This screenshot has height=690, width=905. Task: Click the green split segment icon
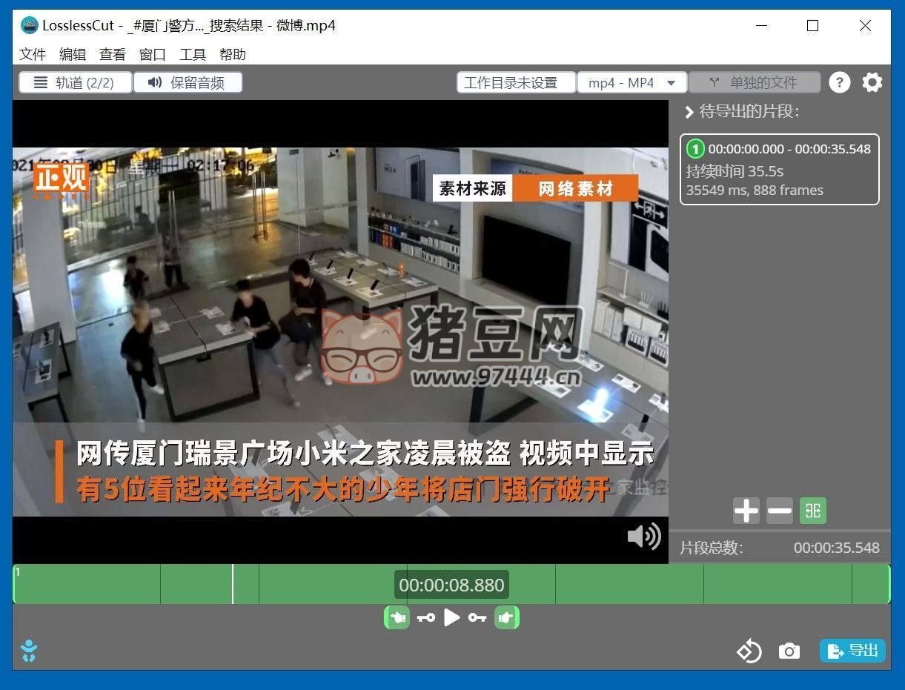coord(813,511)
